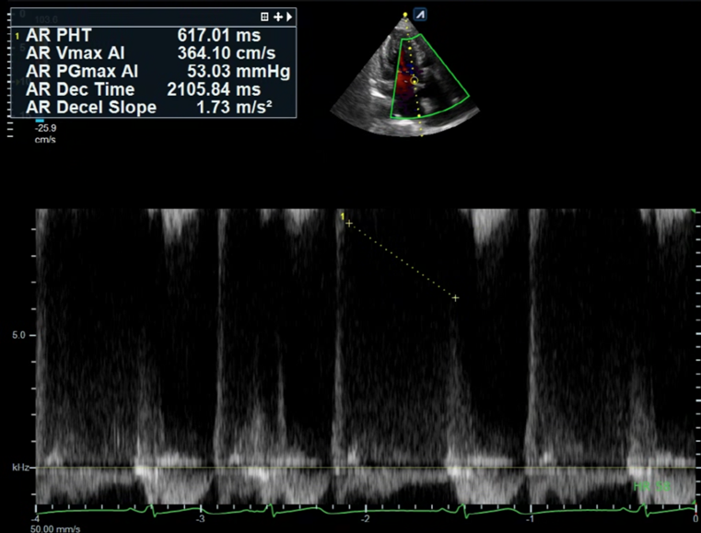Click the 0 time axis marker
Image resolution: width=701 pixels, height=533 pixels.
pyautogui.click(x=695, y=518)
